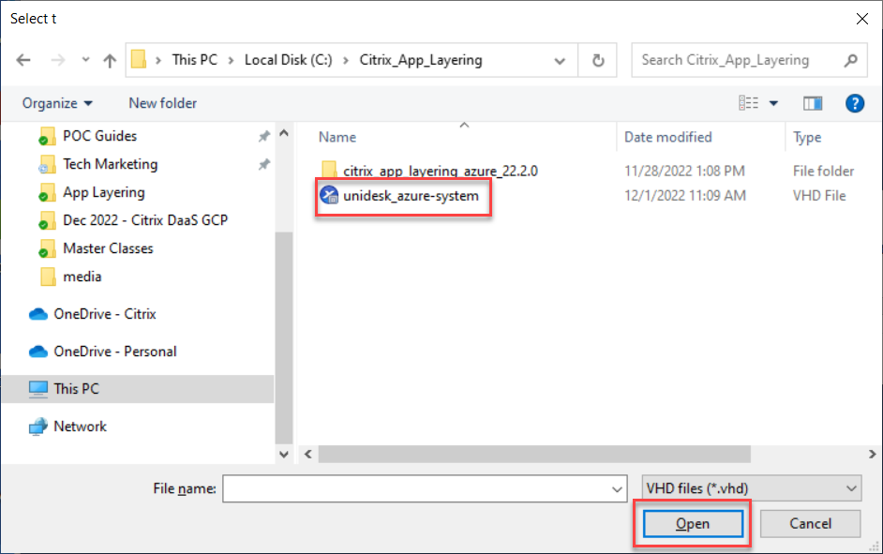
Task: Click the nav pane scroll up arrow
Action: coord(284,133)
